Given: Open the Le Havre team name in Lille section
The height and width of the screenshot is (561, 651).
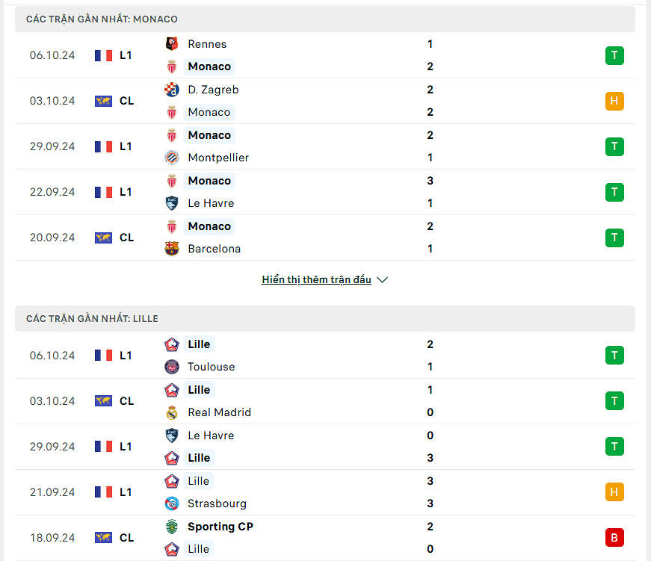Looking at the screenshot, I should (x=211, y=436).
